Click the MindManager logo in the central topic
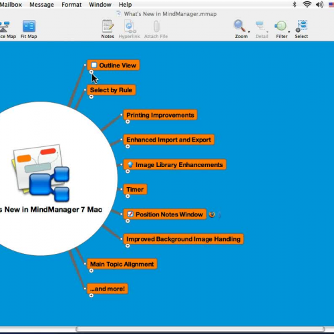334x334 pixels. coord(41,172)
